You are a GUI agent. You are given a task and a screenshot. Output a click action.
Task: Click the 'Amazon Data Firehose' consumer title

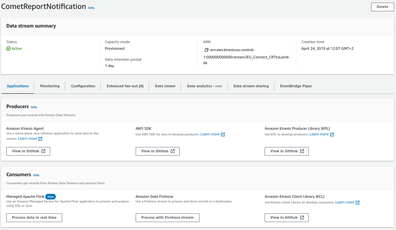coord(154,196)
